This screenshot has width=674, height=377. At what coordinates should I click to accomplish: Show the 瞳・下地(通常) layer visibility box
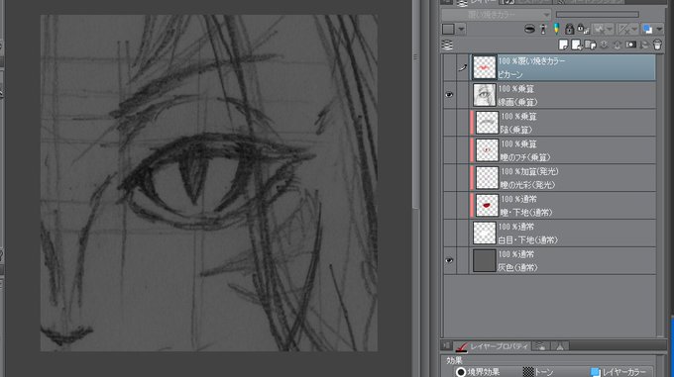point(449,205)
